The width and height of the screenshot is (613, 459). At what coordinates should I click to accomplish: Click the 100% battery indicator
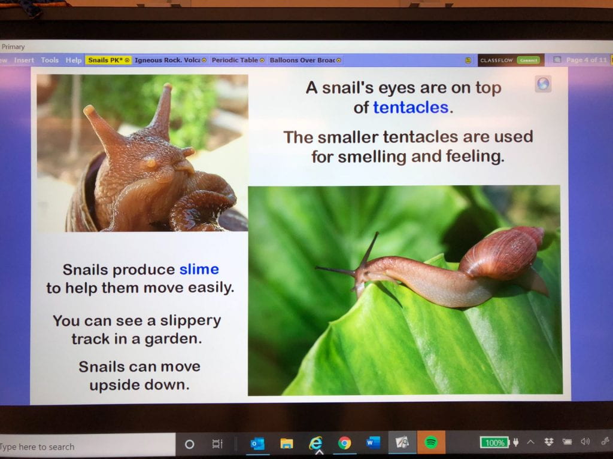click(x=494, y=443)
